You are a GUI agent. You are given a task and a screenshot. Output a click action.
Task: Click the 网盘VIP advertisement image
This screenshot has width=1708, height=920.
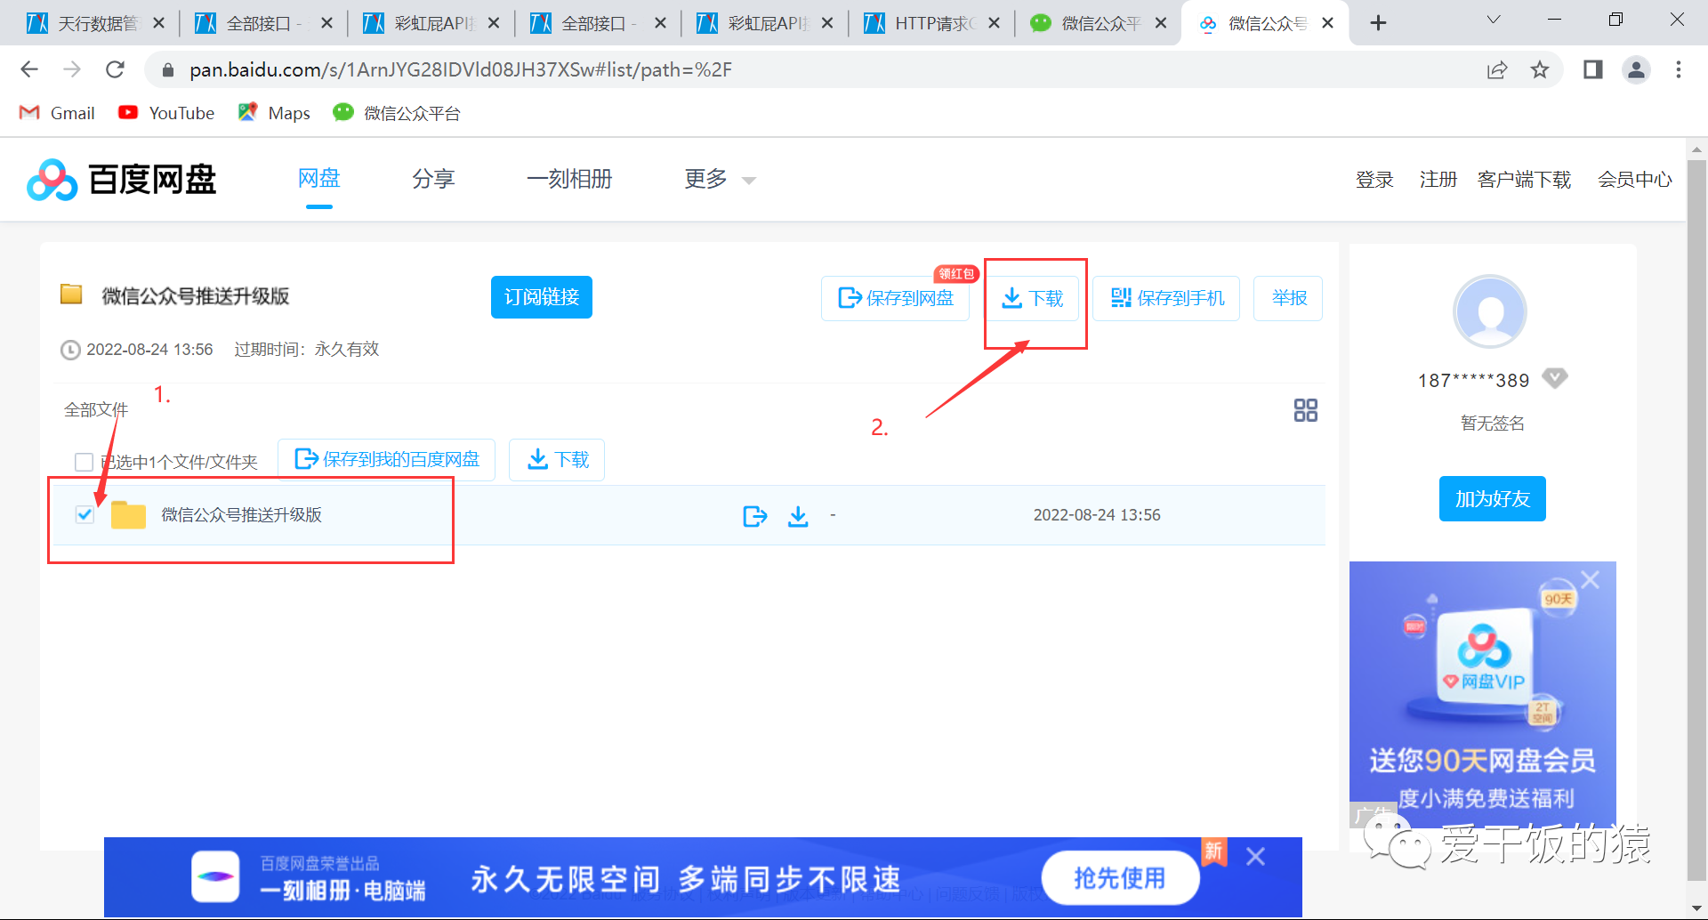coord(1482,694)
